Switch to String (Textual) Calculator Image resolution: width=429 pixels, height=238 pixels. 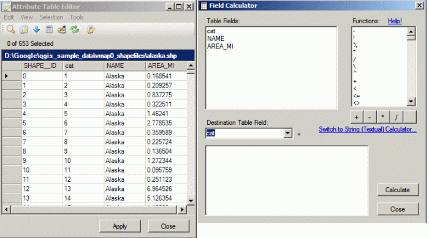click(368, 129)
